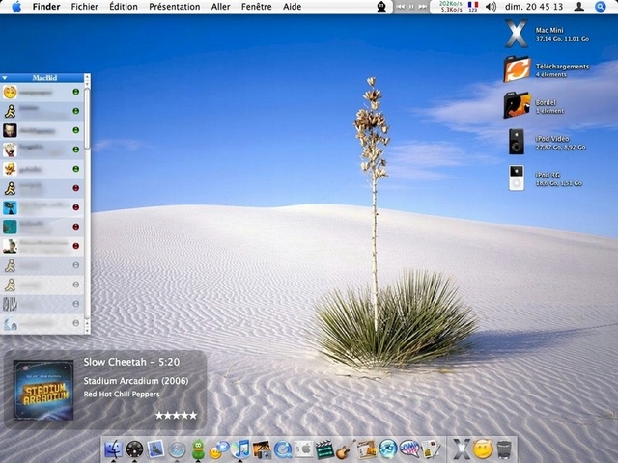
Task: Launch iMovie clapperboard in the dock
Action: [324, 449]
